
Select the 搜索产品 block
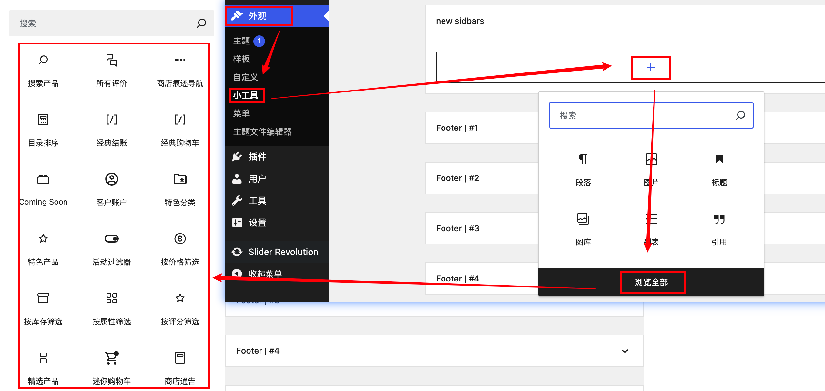coord(43,71)
